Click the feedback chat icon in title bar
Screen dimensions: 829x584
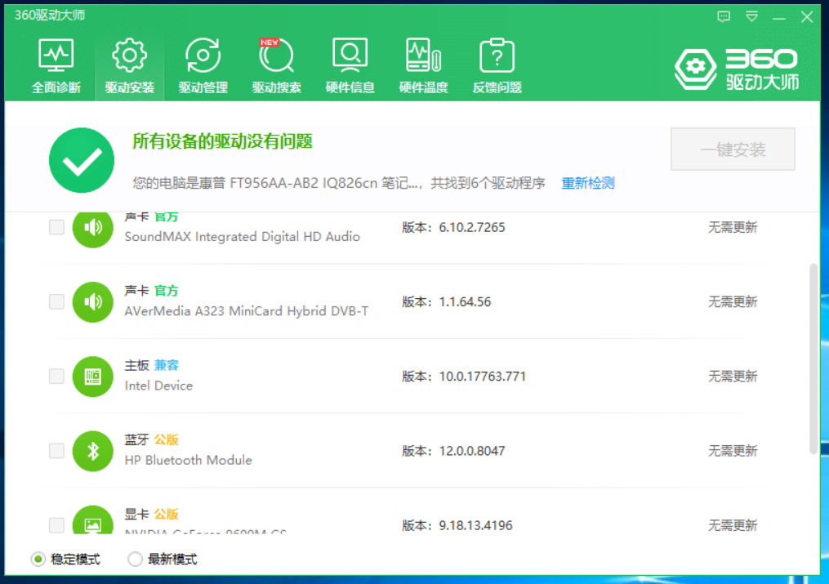coord(724,17)
